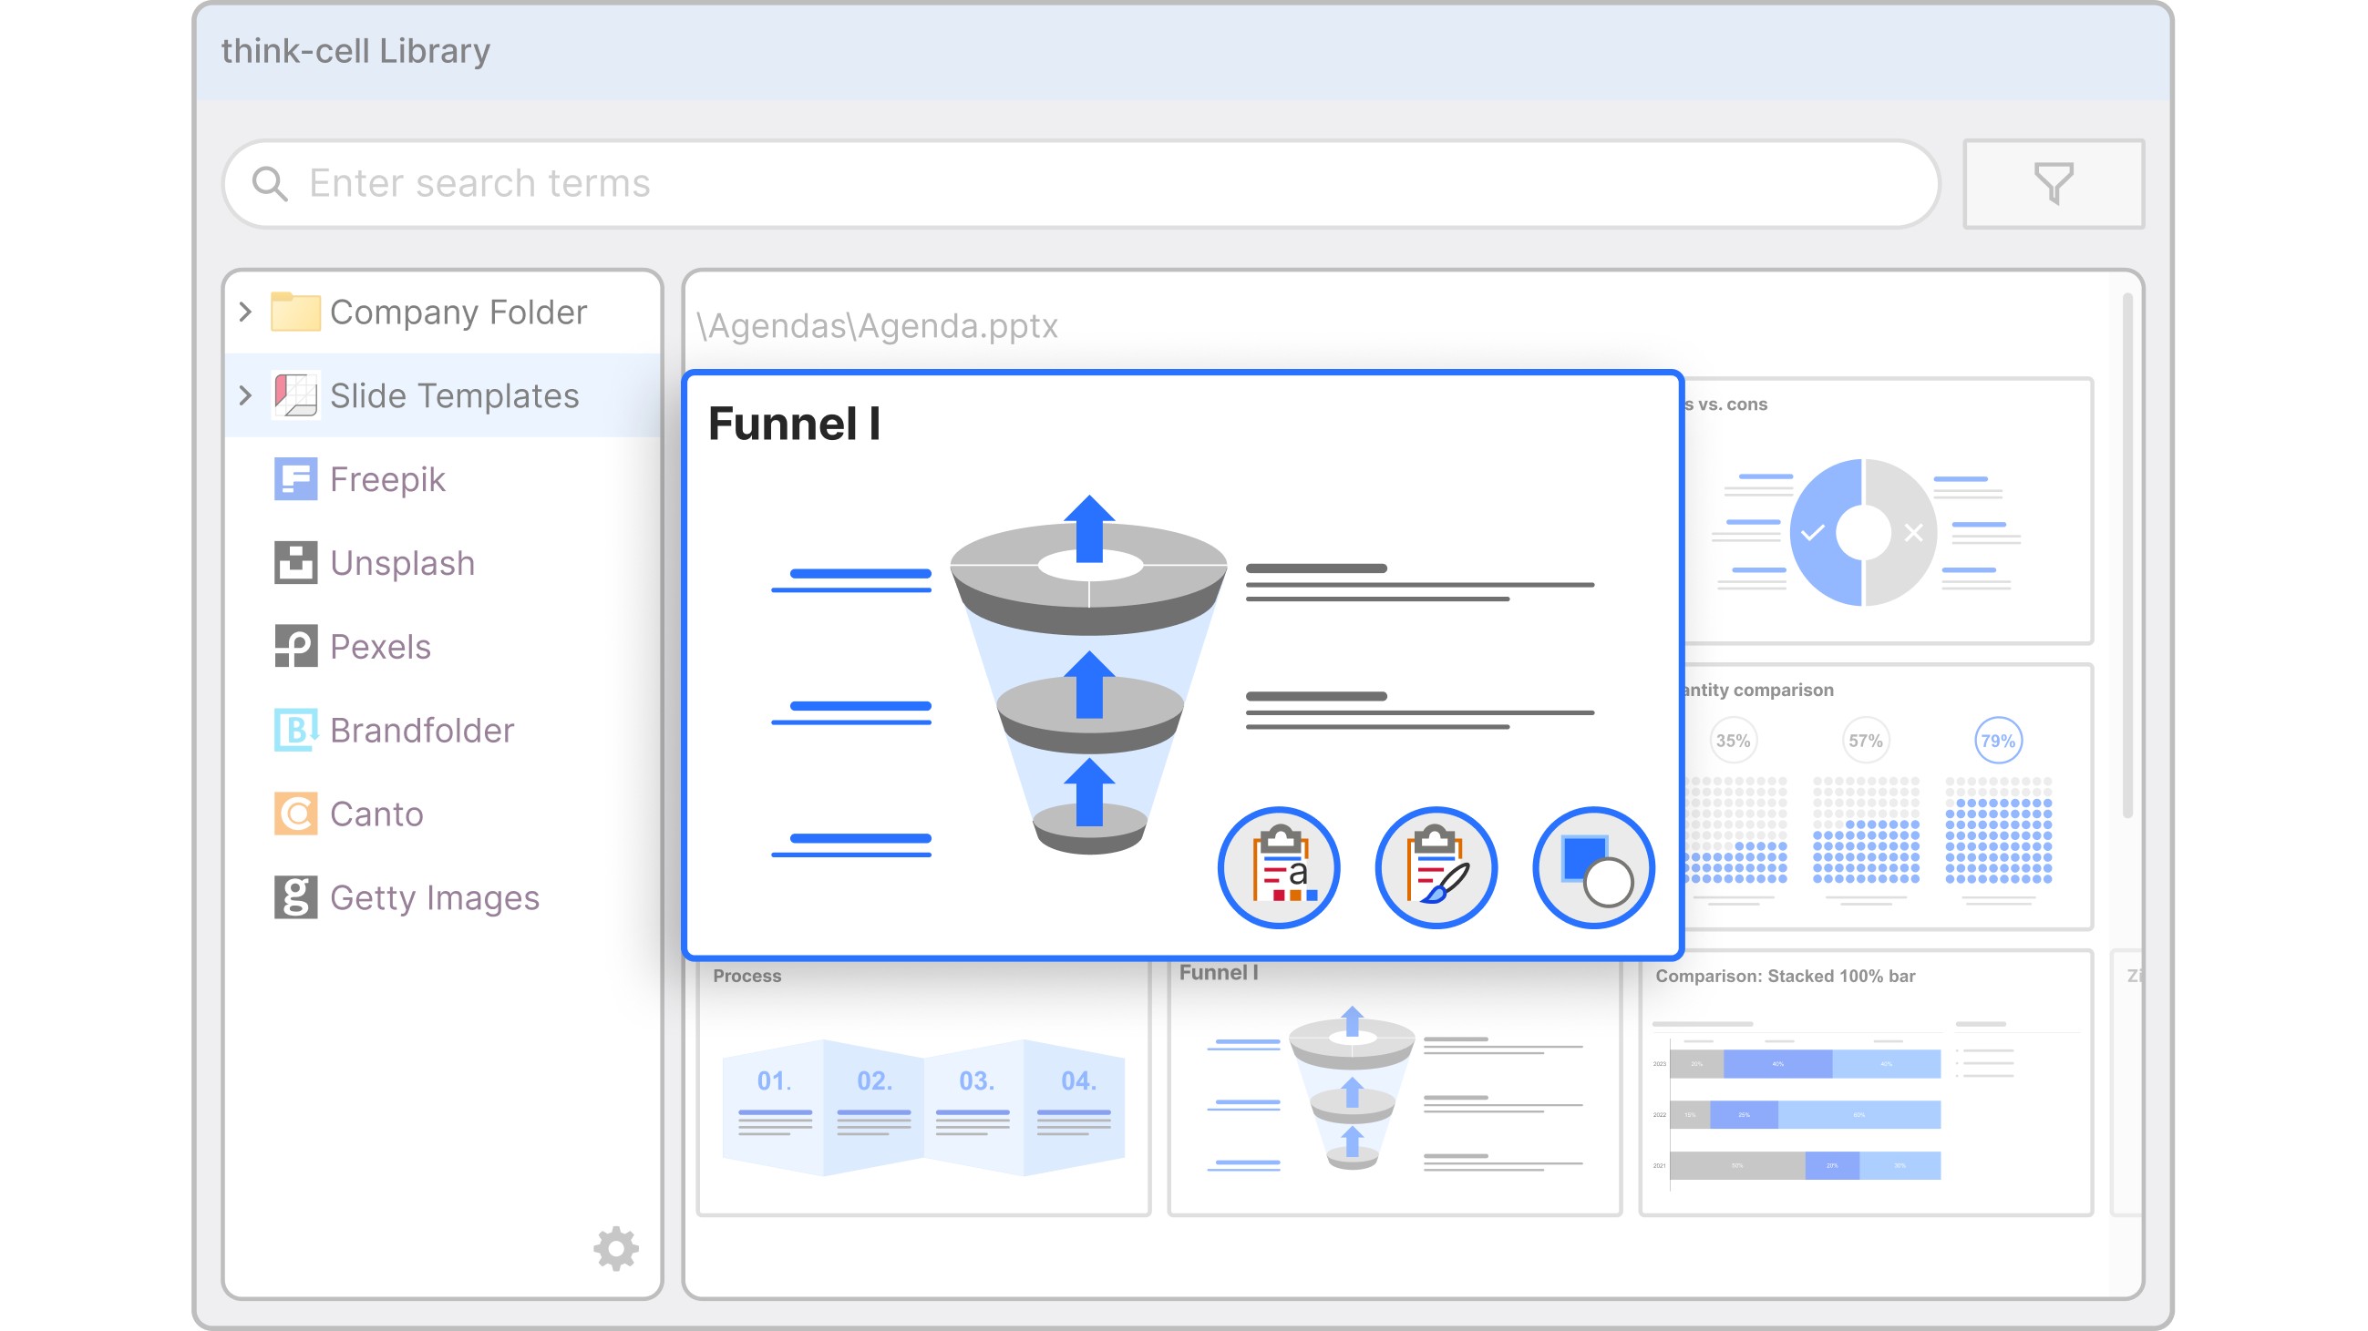Viewport: 2368px width, 1331px height.
Task: Click the search terms input field
Action: (x=1080, y=184)
